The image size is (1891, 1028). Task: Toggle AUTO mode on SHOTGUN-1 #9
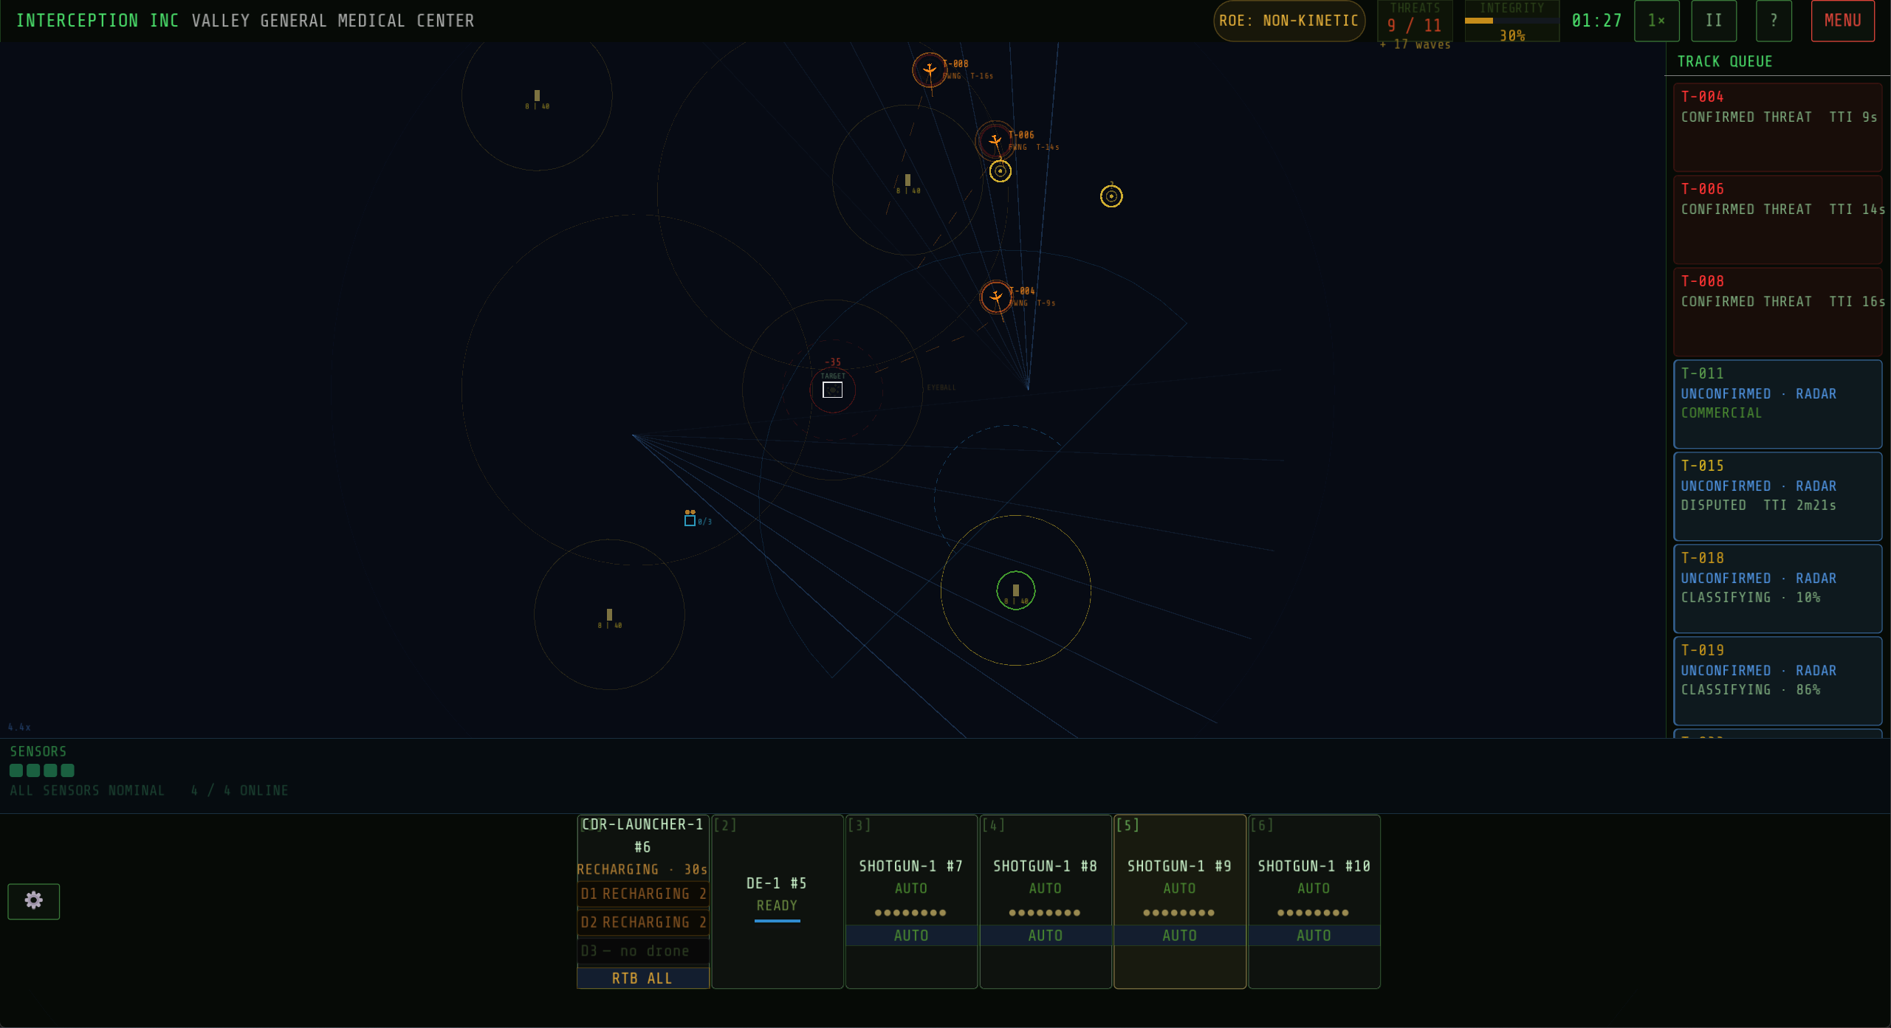click(1180, 935)
